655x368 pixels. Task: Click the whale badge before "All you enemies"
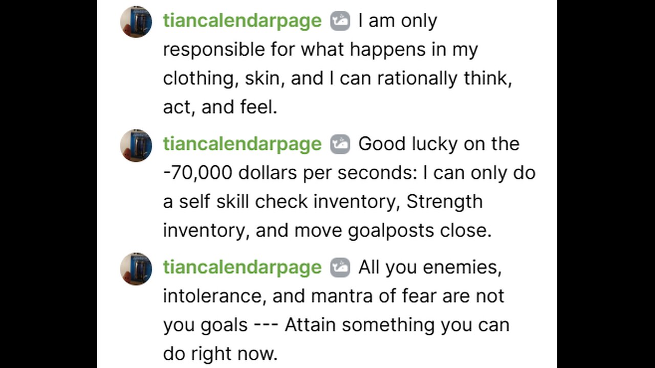point(340,267)
